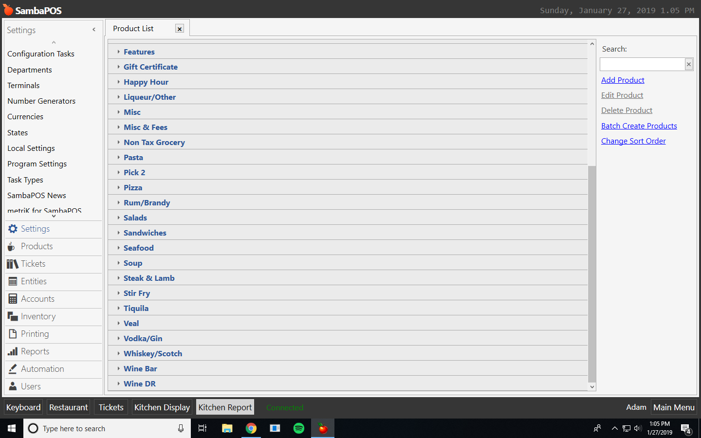Open Departments settings

point(30,70)
